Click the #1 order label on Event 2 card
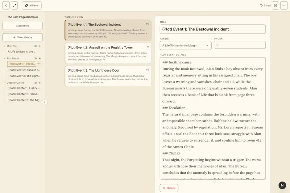 click(x=148, y=47)
